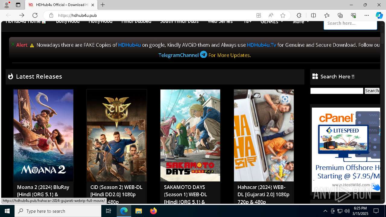Open Browser essentials icon
Screen dimensions: 386x217
click(353, 15)
